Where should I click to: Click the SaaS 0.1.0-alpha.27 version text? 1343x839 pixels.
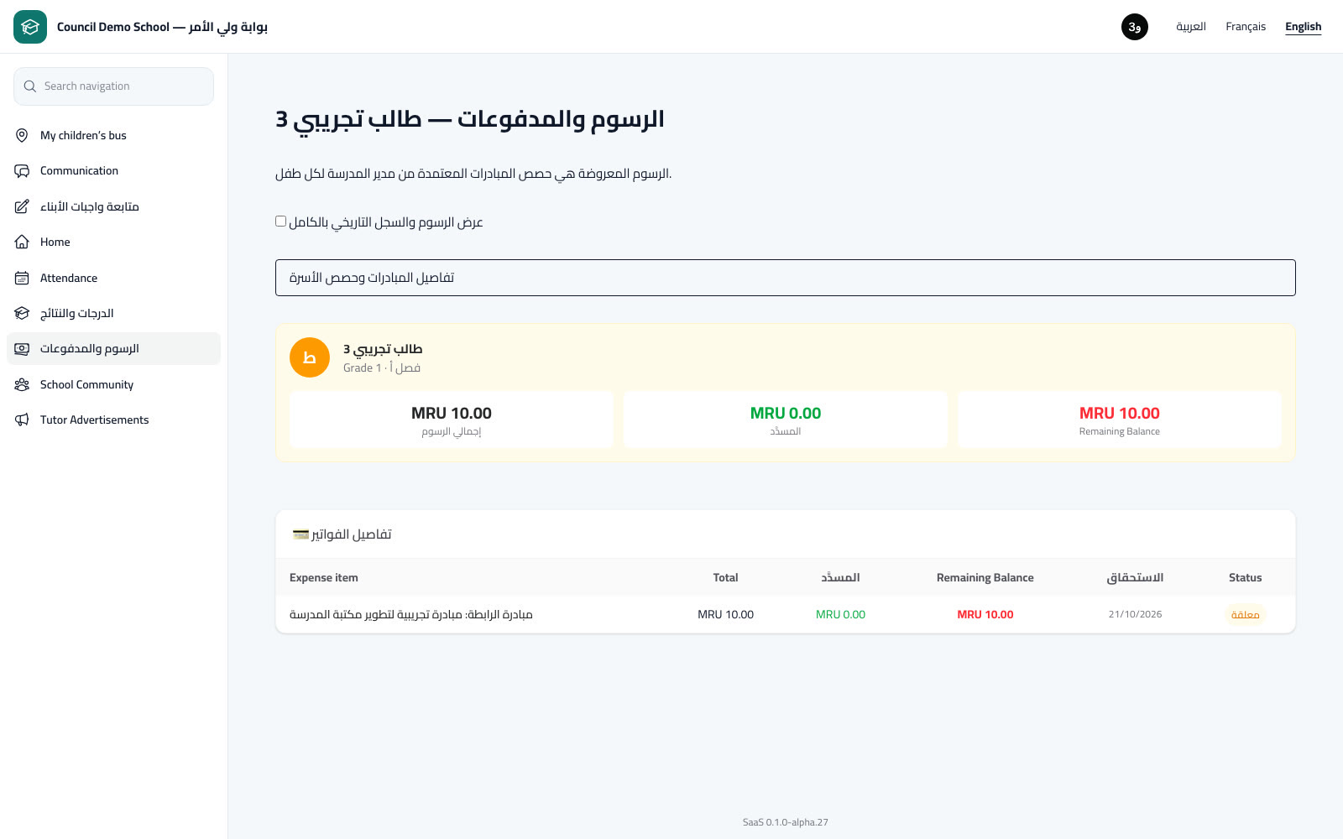click(x=786, y=822)
